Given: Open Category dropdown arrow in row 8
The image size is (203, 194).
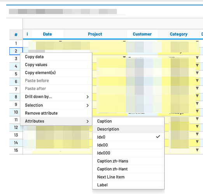Looking at the screenshot, I should (197, 96).
